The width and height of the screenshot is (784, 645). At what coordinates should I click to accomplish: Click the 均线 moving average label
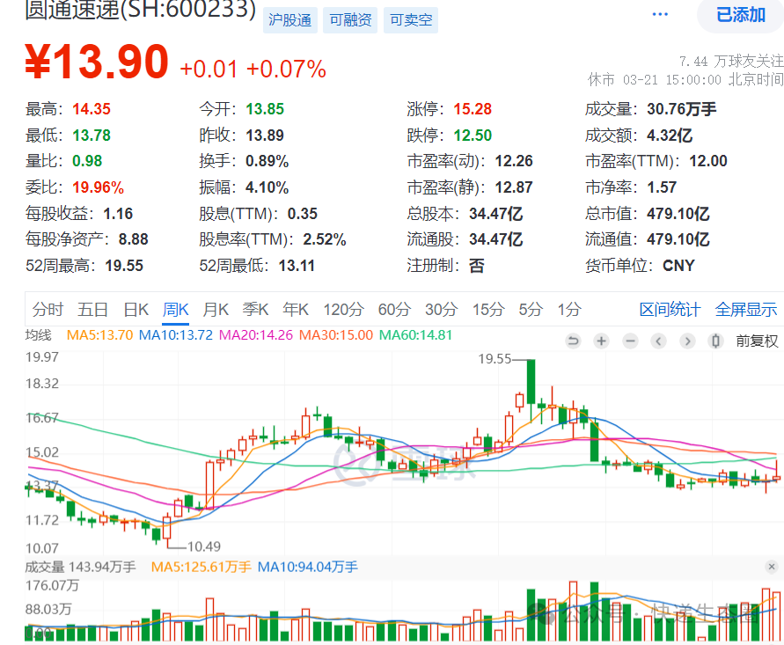click(x=38, y=335)
